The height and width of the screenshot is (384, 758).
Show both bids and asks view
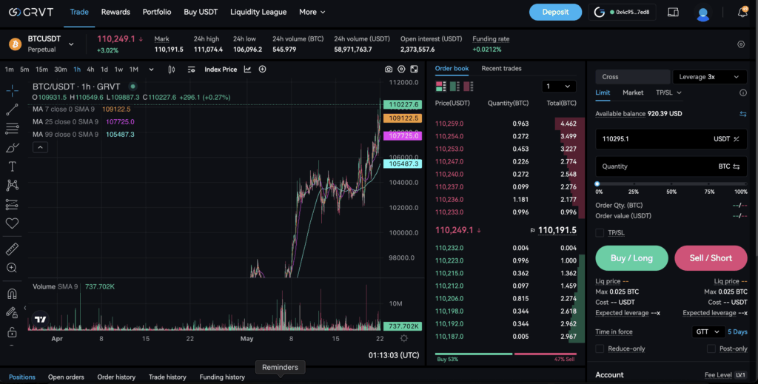click(441, 87)
